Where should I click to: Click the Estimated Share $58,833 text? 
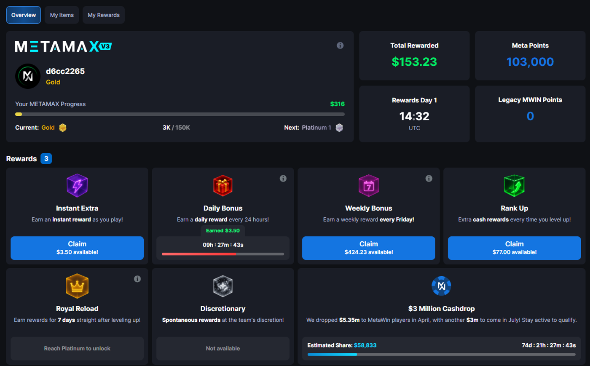coord(342,345)
